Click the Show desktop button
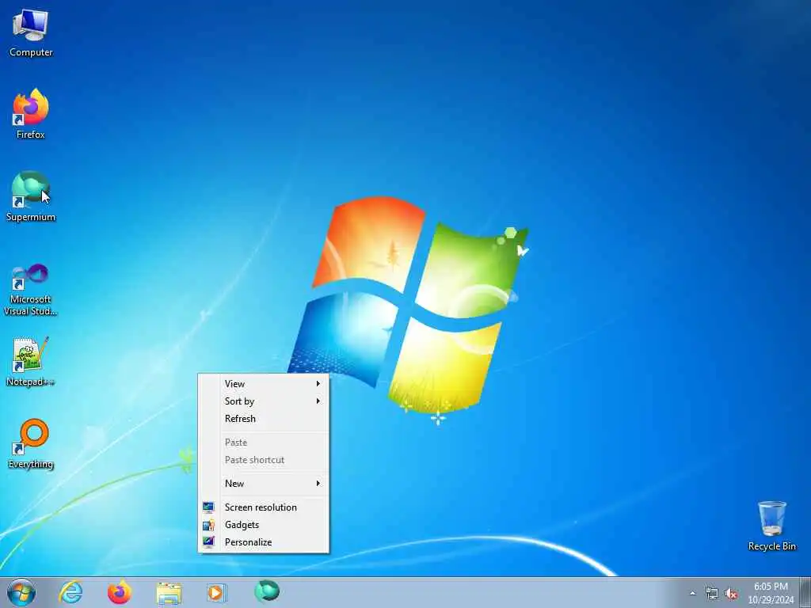The width and height of the screenshot is (811, 608). (x=805, y=592)
